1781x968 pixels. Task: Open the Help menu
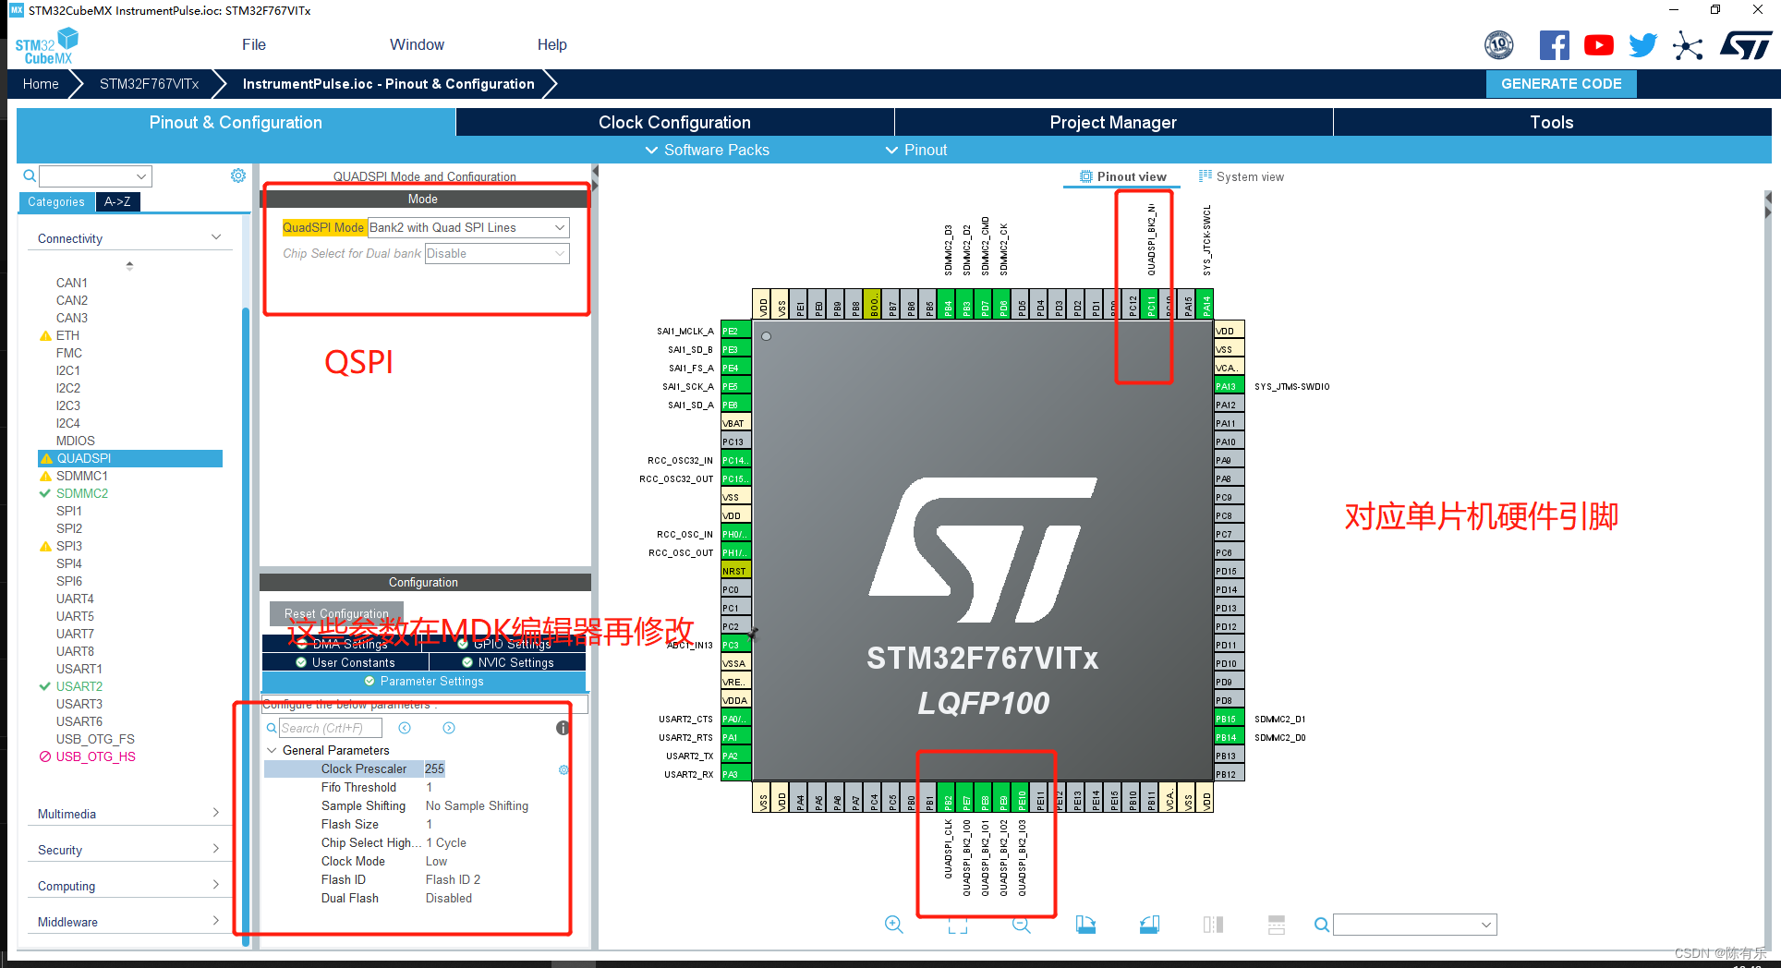tap(551, 44)
